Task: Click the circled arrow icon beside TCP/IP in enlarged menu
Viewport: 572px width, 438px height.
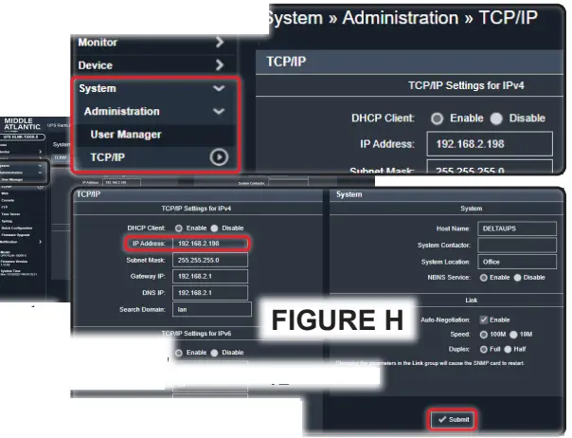Action: pos(219,157)
